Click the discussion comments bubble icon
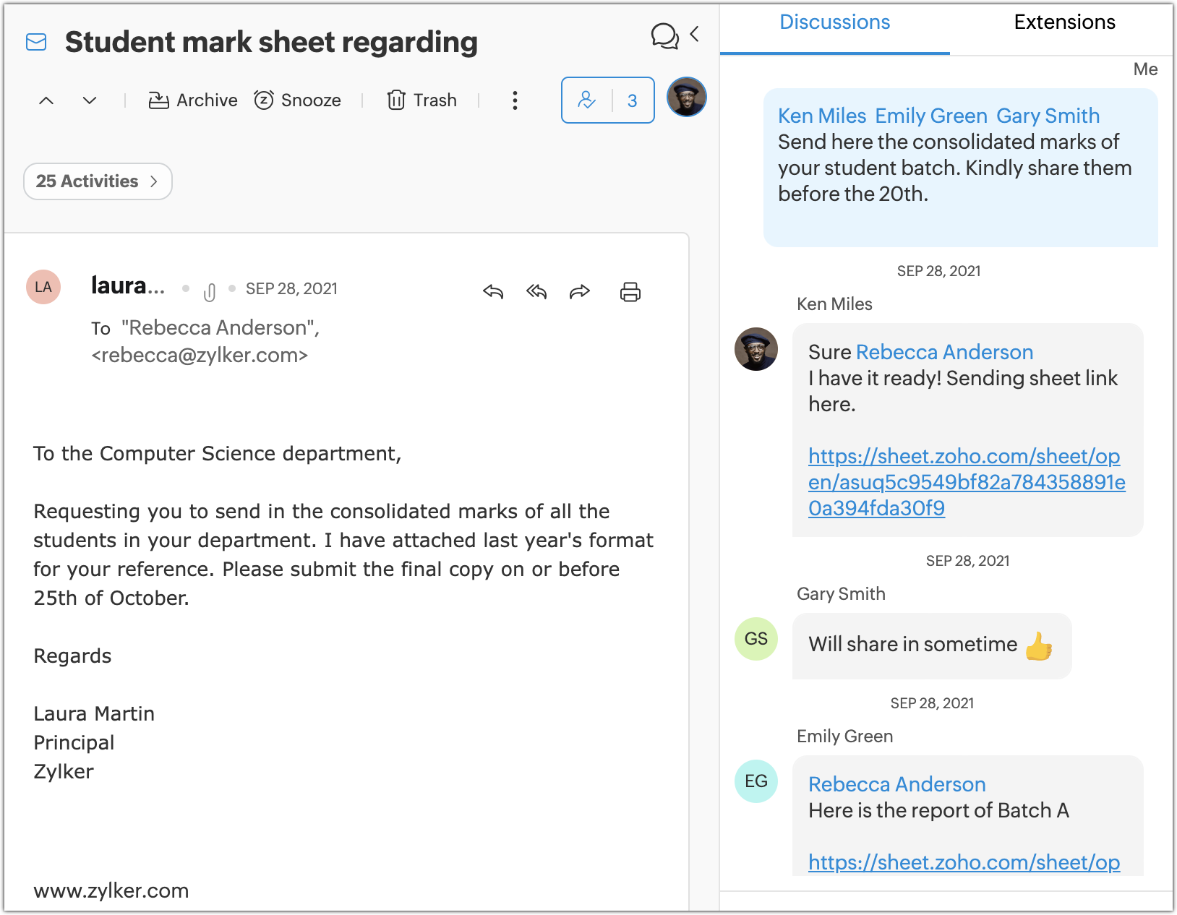Image resolution: width=1177 pixels, height=915 pixels. coord(664,35)
